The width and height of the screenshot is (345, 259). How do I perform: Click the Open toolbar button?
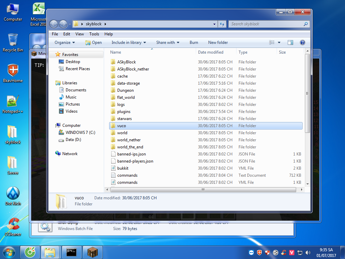pos(94,42)
